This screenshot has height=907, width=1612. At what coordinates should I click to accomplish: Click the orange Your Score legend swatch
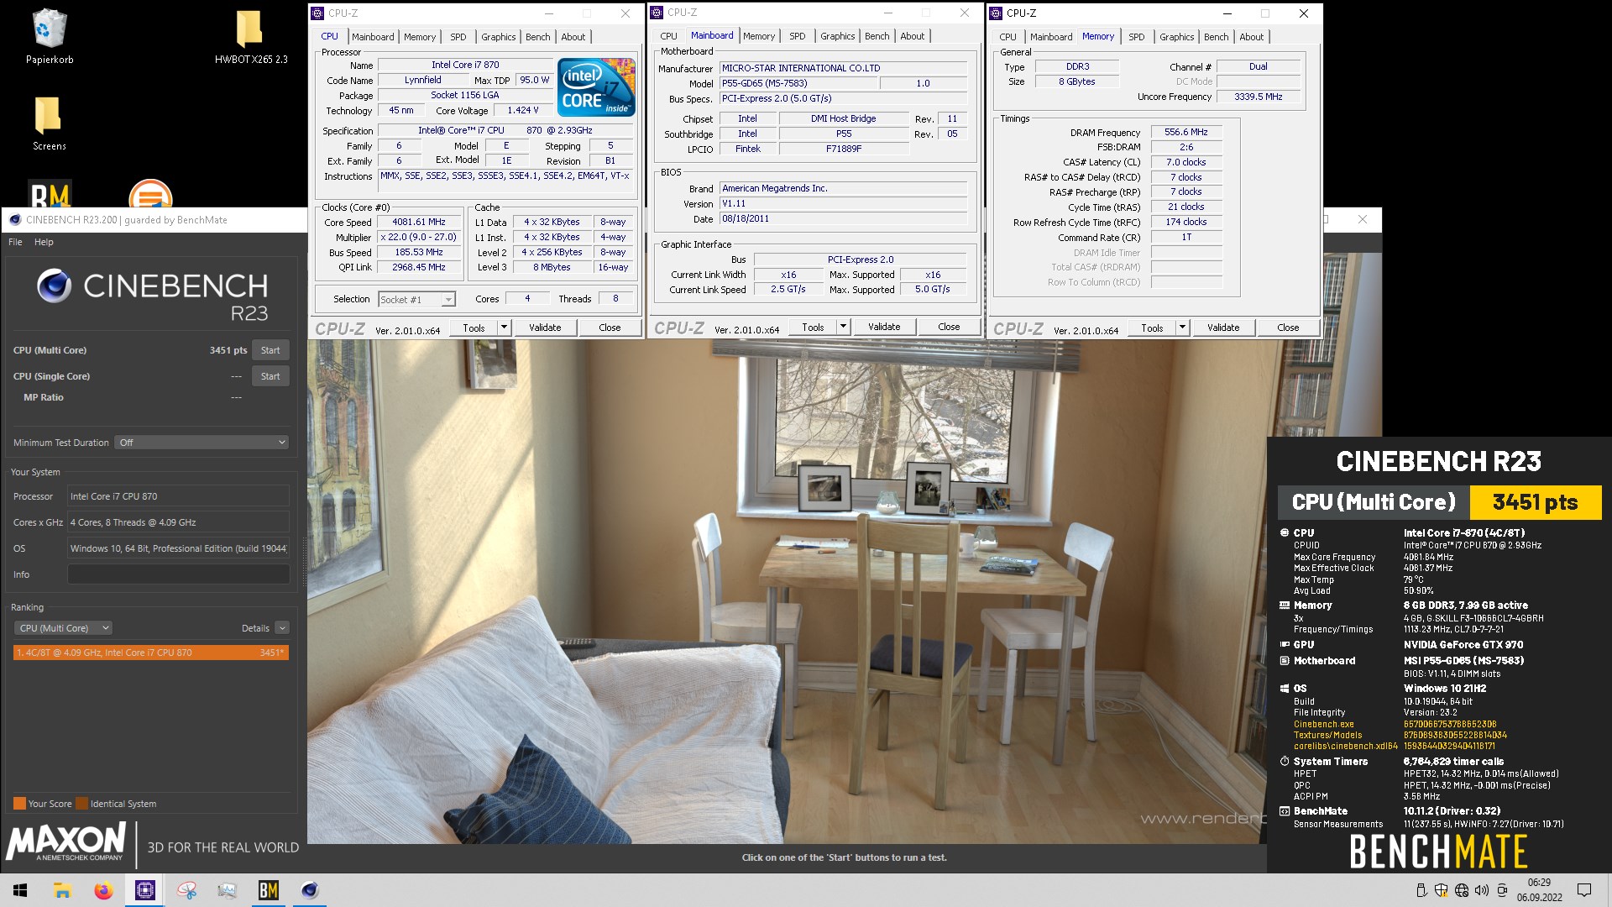click(19, 804)
